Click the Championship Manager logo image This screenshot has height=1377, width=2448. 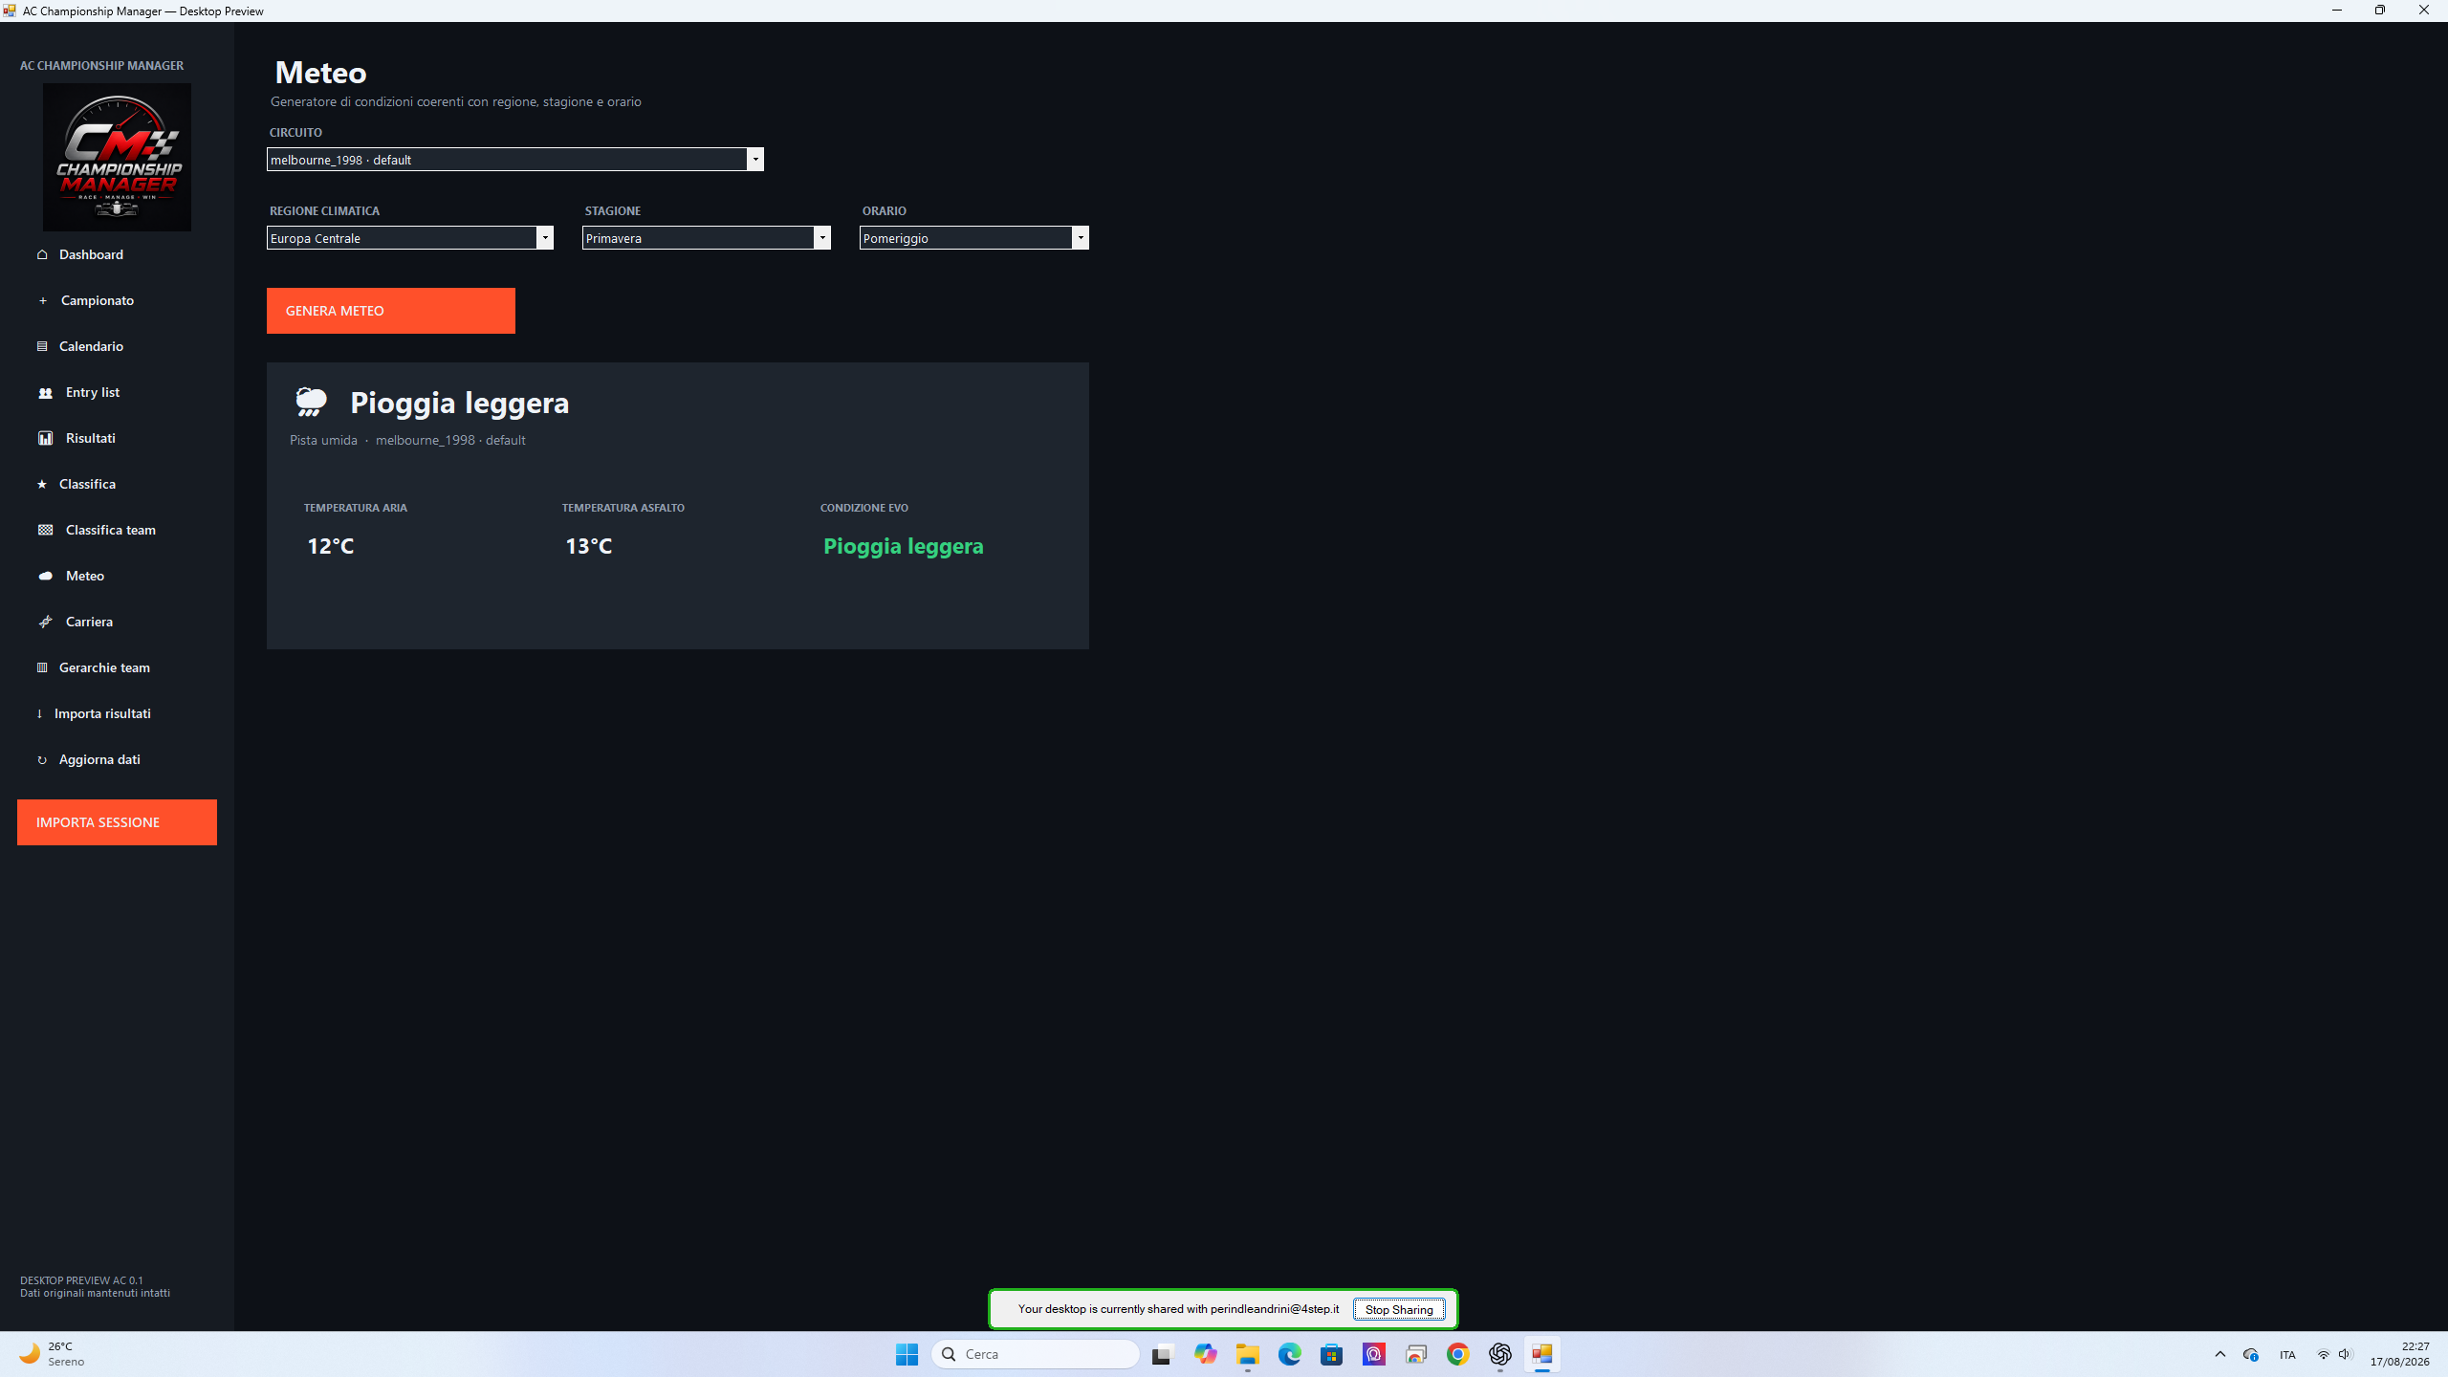tap(117, 157)
